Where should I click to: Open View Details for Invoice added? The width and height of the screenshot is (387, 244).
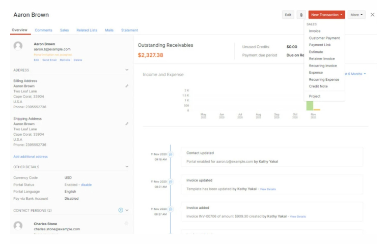298,217
